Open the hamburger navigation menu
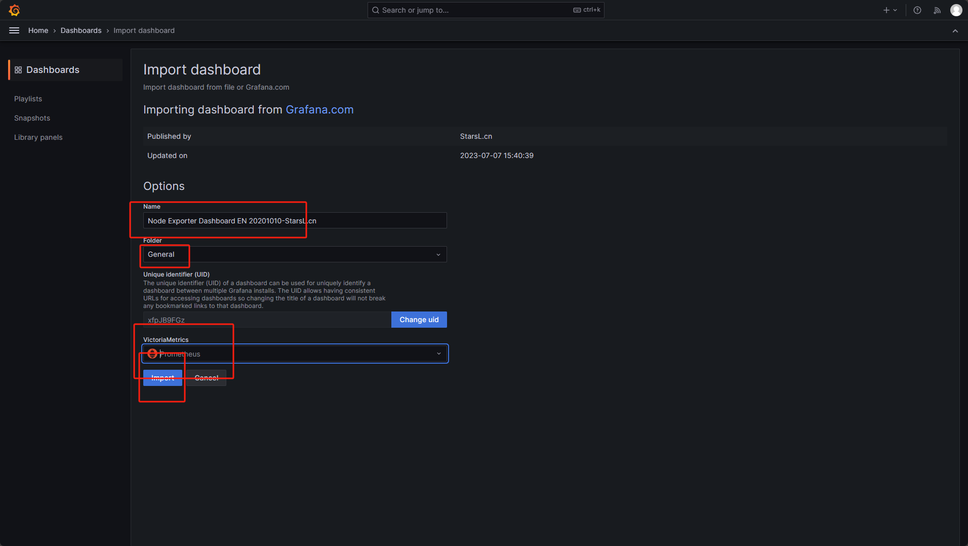The width and height of the screenshot is (968, 546). [x=14, y=30]
